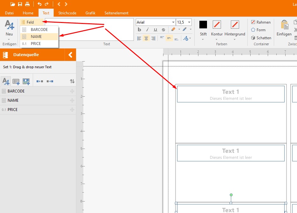Collapse the Datenquelle side panel
Image resolution: width=297 pixels, height=213 pixels.
pyautogui.click(x=70, y=55)
